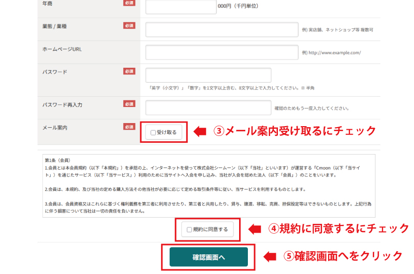Check the 受け取る mail notification checkbox
This screenshot has width=414, height=274.
[x=153, y=132]
